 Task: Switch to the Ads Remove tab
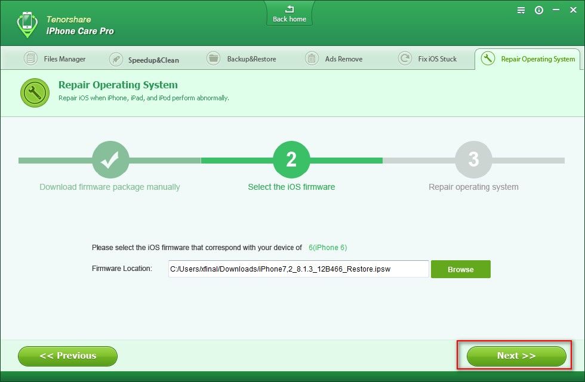click(334, 58)
